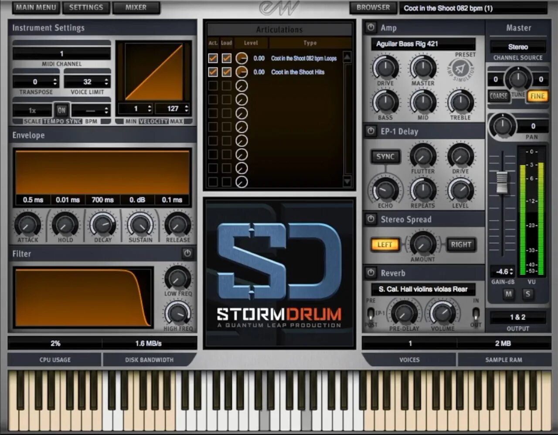Click the Amp Mid knob
This screenshot has height=435, width=558.
pyautogui.click(x=422, y=102)
